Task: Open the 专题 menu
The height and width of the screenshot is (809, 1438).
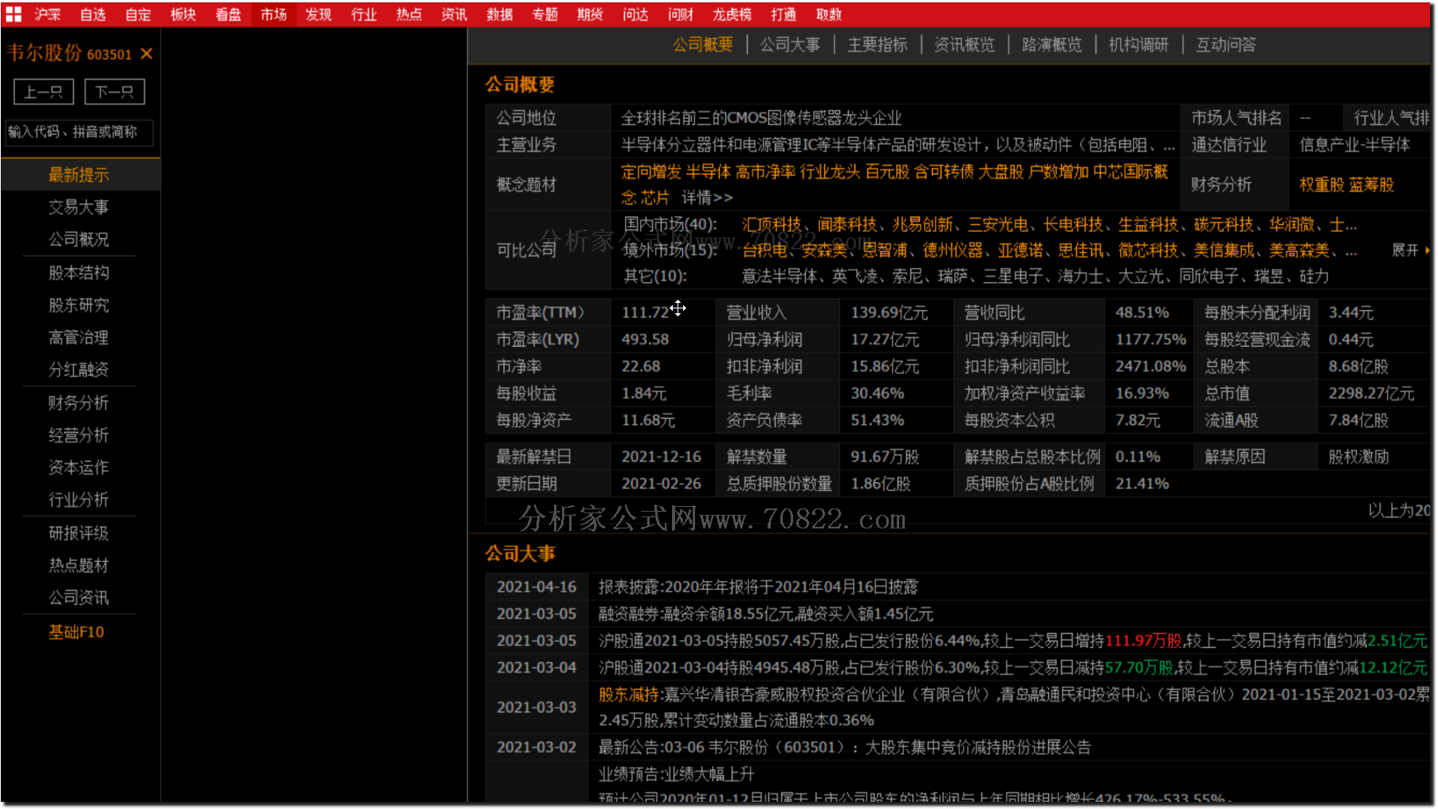Action: click(545, 14)
